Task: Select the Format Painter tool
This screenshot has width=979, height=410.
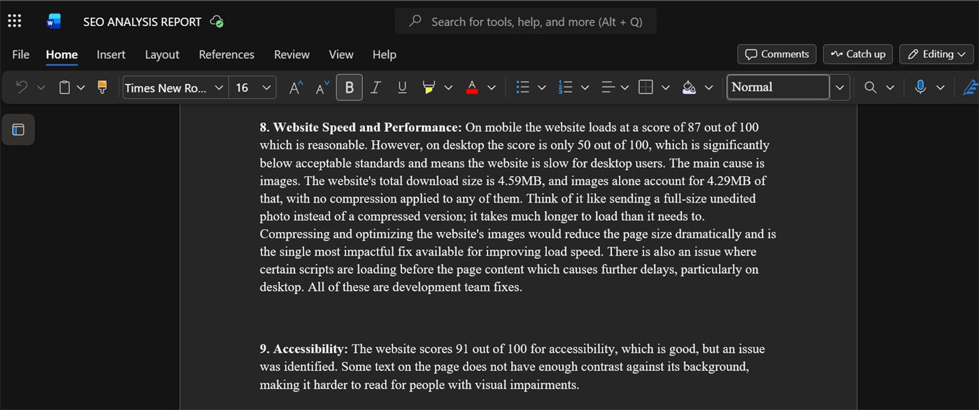Action: [x=102, y=87]
